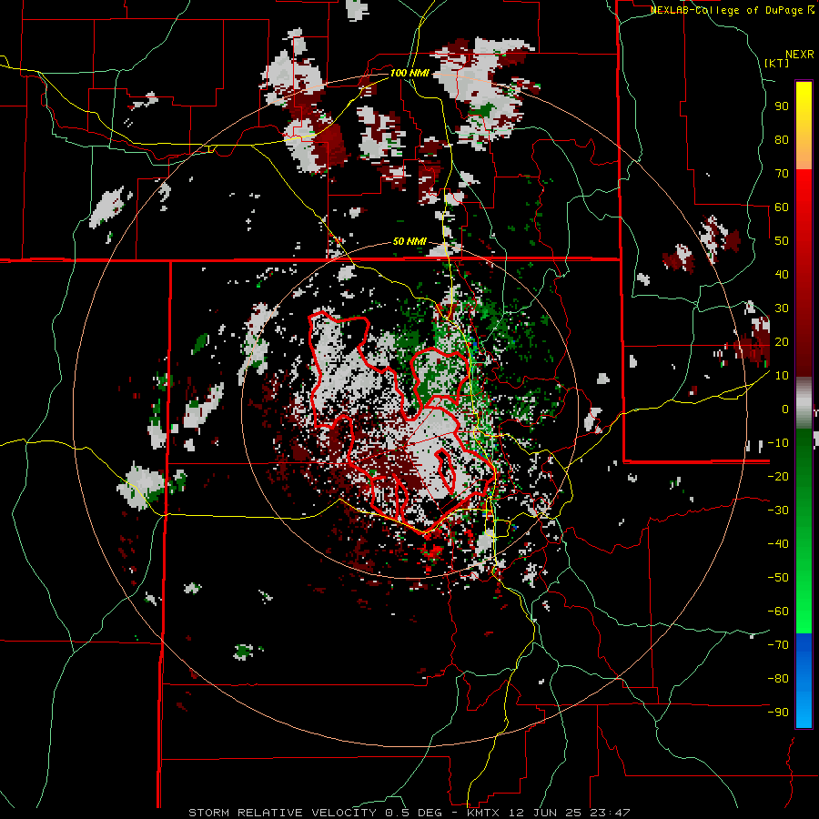Click the 70 value on velocity scale

click(782, 174)
